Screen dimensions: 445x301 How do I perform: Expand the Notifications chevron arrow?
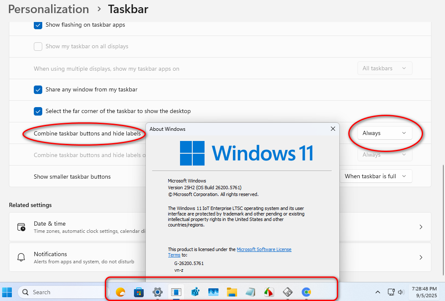coord(421,257)
